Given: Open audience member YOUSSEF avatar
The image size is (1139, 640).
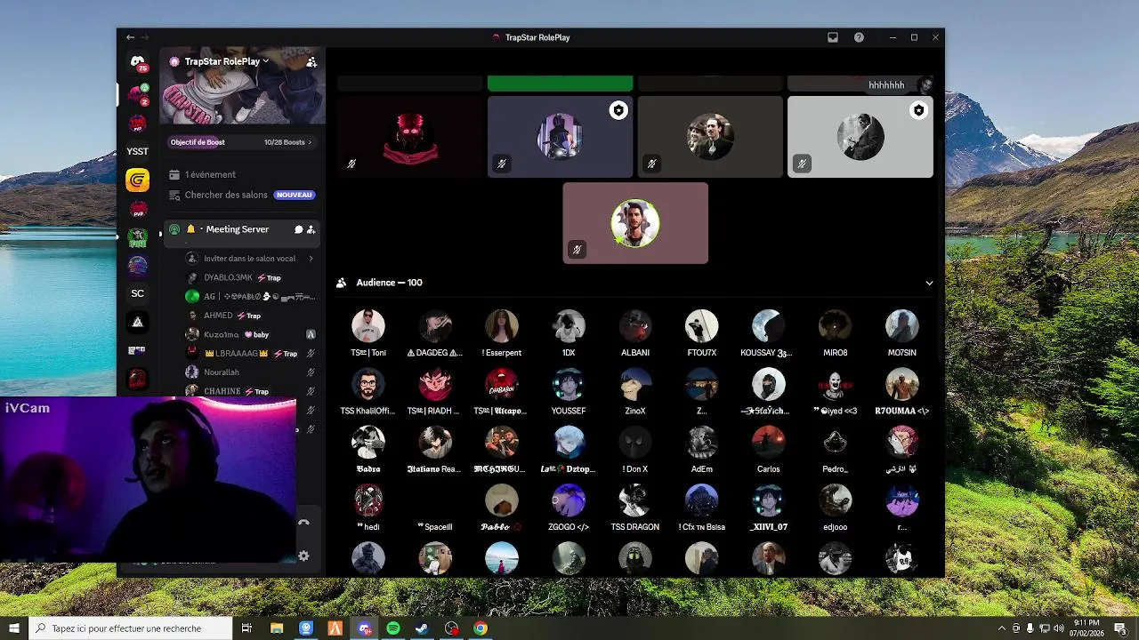Looking at the screenshot, I should pos(569,385).
